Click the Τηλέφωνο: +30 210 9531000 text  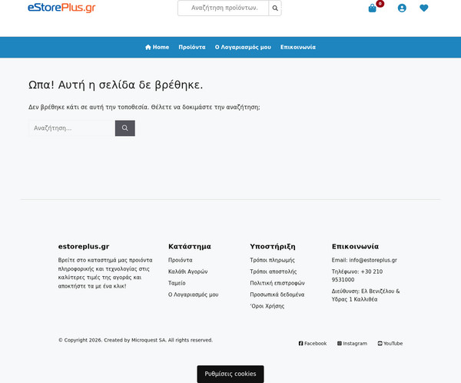click(357, 276)
